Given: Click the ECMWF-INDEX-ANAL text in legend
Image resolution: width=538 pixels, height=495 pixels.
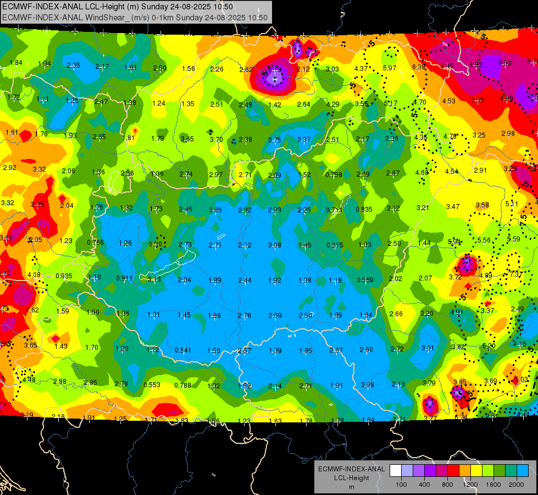Looking at the screenshot, I should (x=351, y=469).
